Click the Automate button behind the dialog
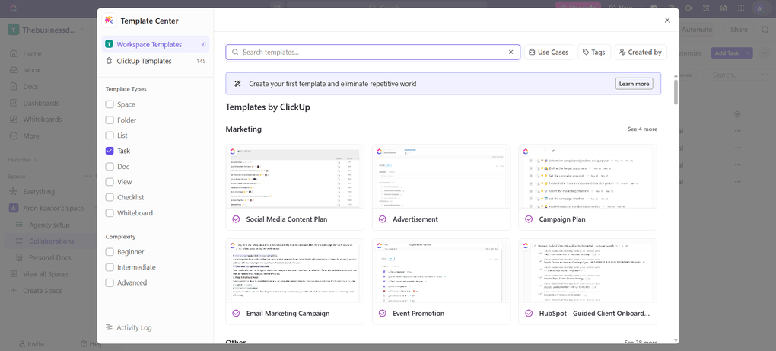Viewport: 776px width, 351px height. click(697, 30)
